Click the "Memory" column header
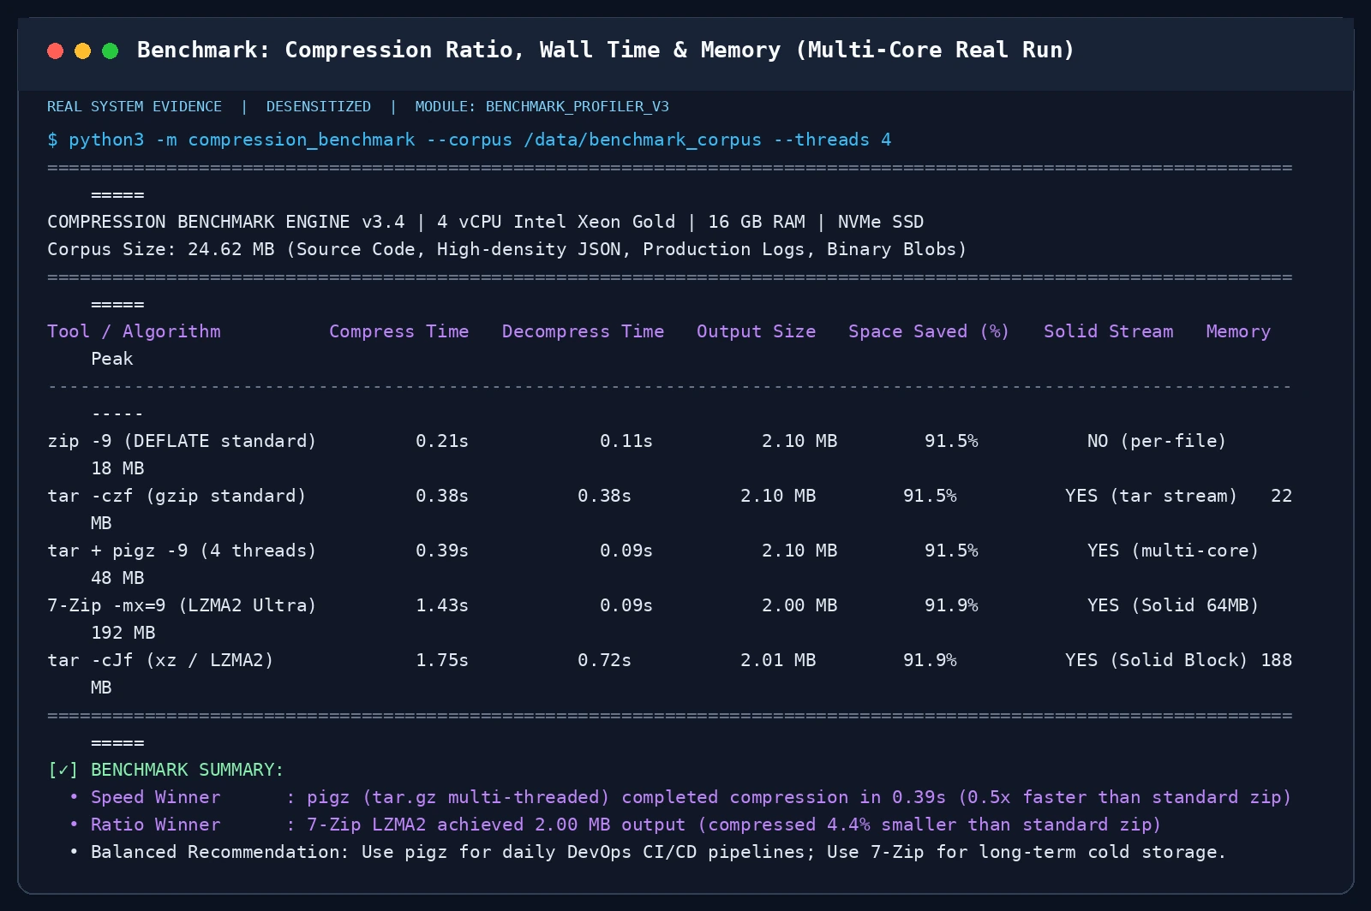The height and width of the screenshot is (911, 1371). pos(1238,331)
